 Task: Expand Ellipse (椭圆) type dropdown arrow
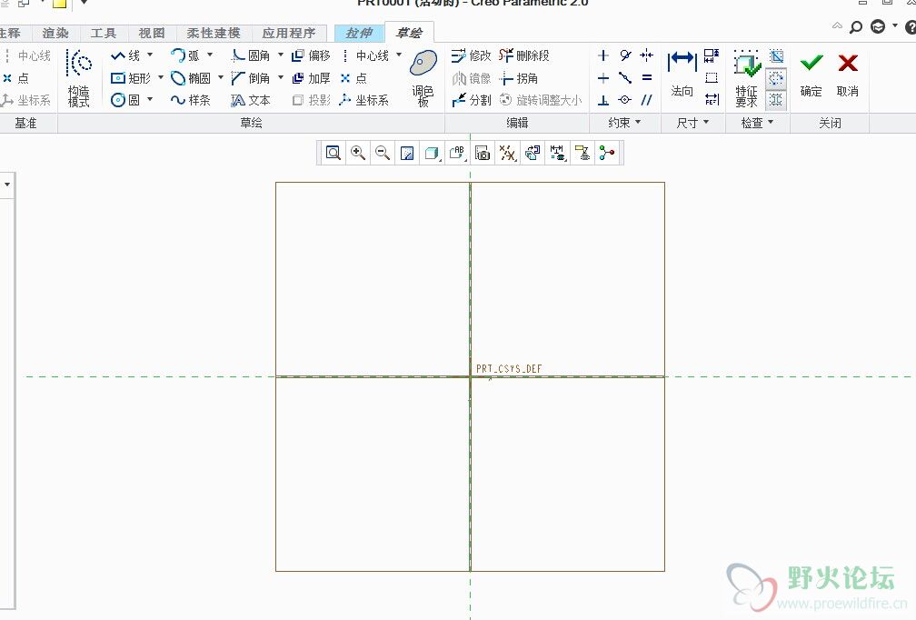(x=220, y=77)
